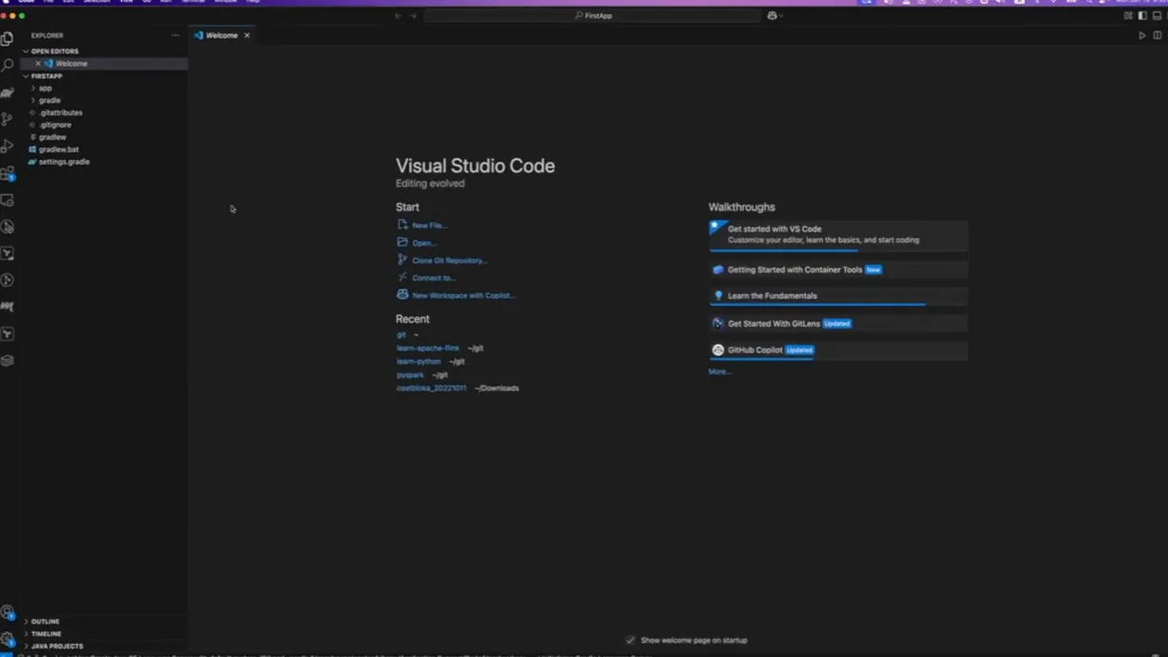Close Welcome in Open Editors list
This screenshot has height=657, width=1168.
pos(37,63)
